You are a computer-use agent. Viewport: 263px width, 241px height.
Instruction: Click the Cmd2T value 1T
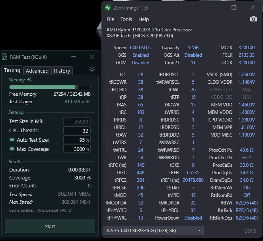[193, 63]
